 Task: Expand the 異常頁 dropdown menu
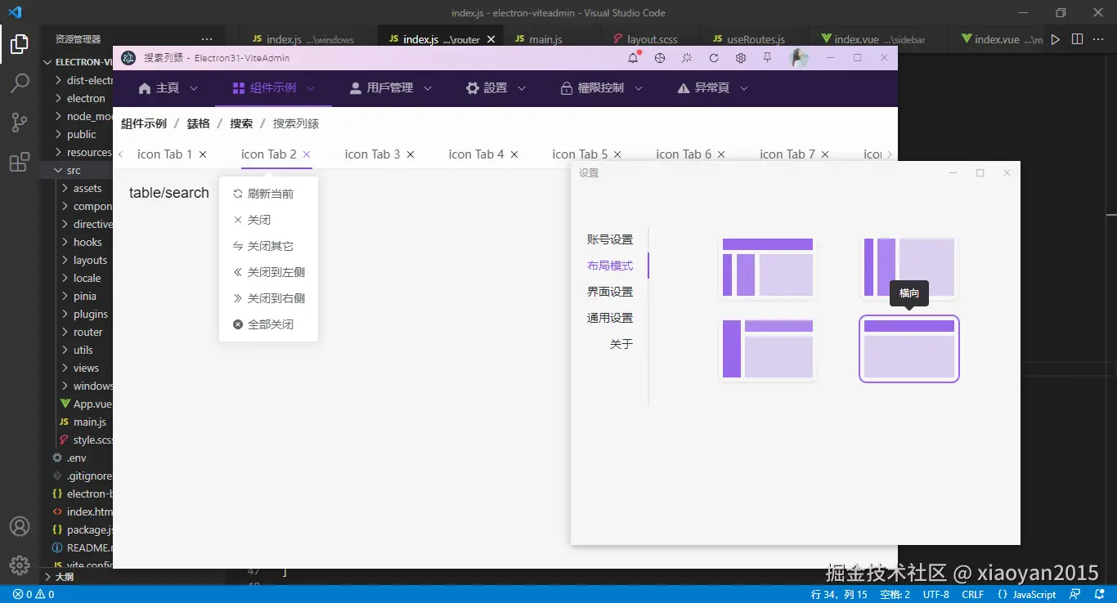pos(711,87)
